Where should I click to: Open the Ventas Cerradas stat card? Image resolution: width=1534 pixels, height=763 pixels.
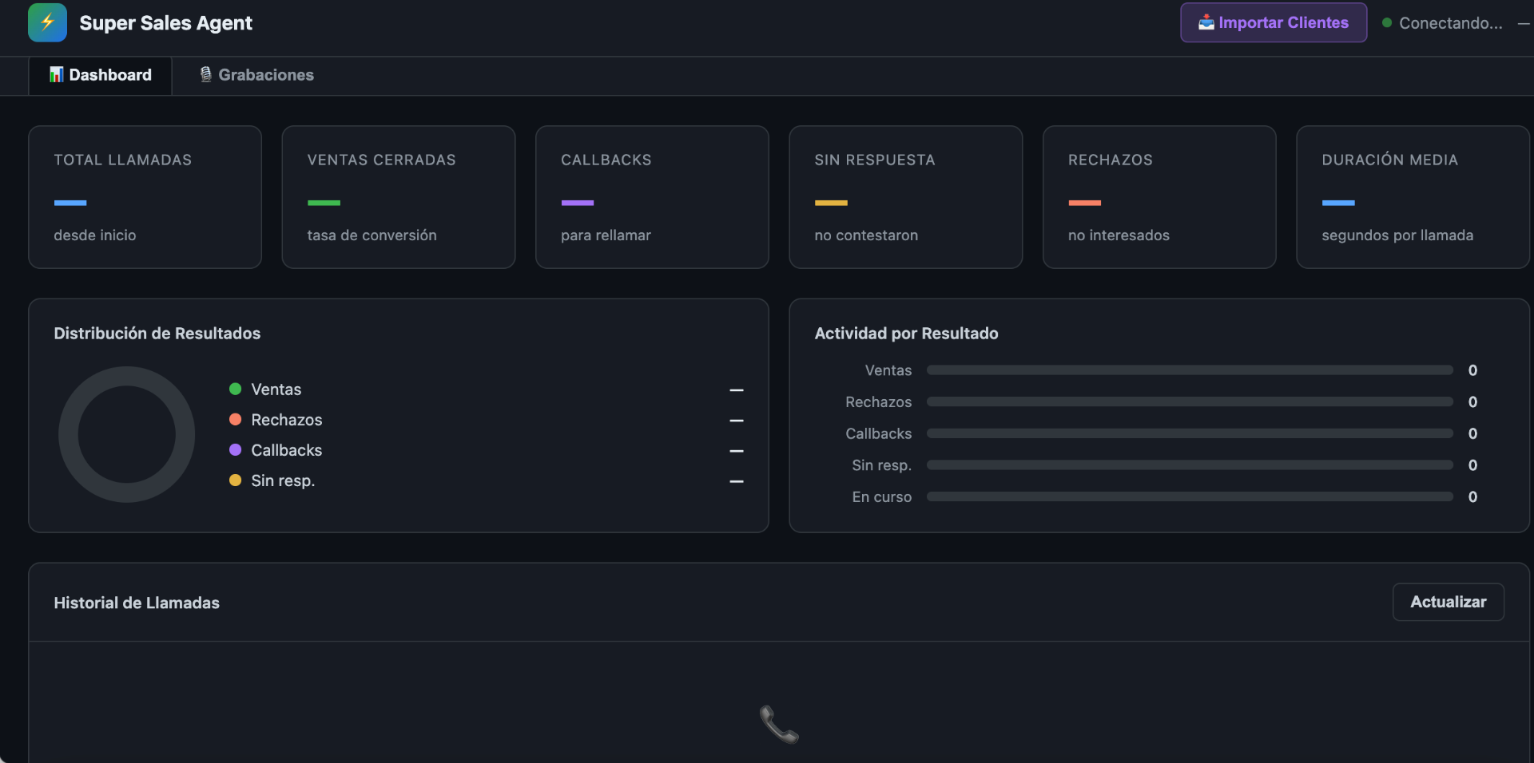point(399,197)
